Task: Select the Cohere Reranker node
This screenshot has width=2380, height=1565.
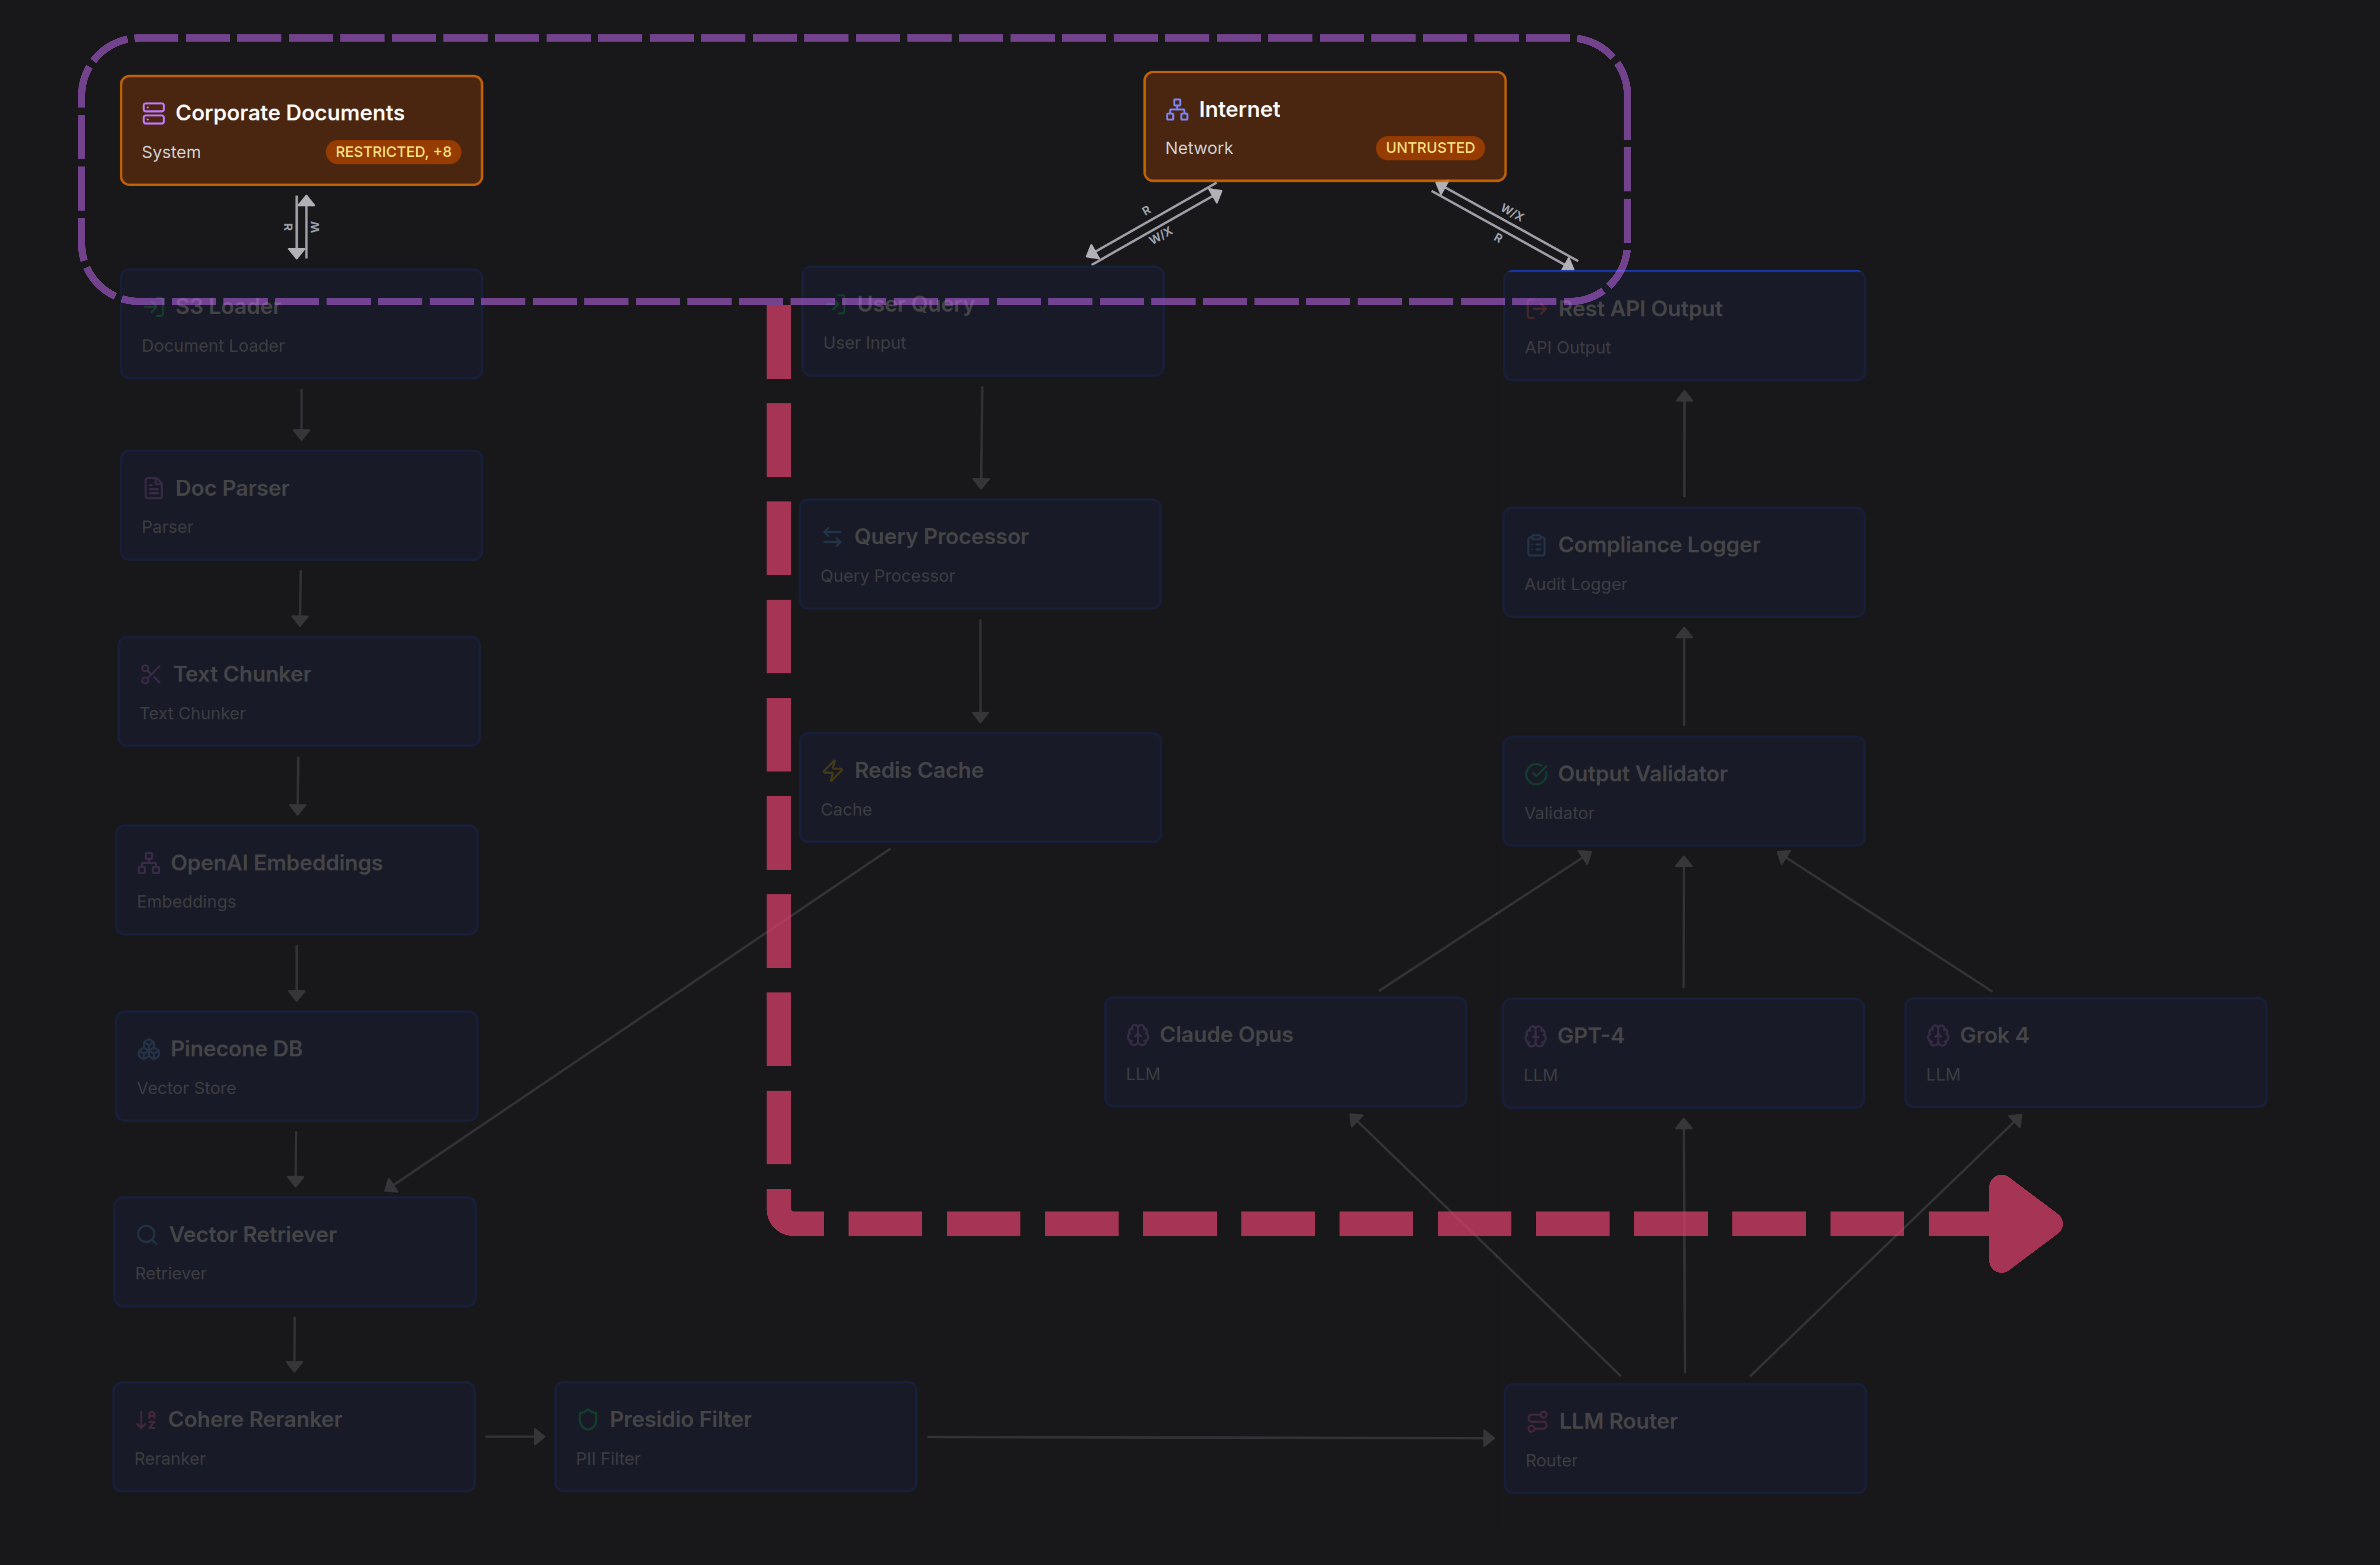Action: coord(294,1437)
